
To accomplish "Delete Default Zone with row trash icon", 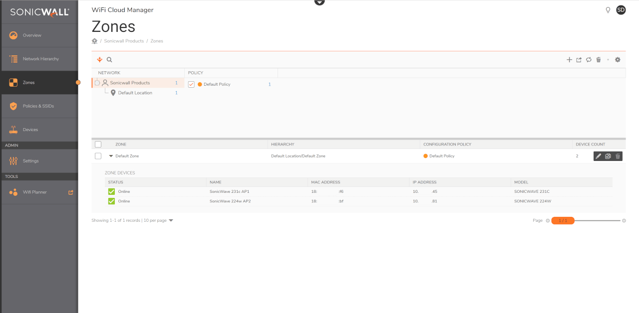I will (x=618, y=156).
